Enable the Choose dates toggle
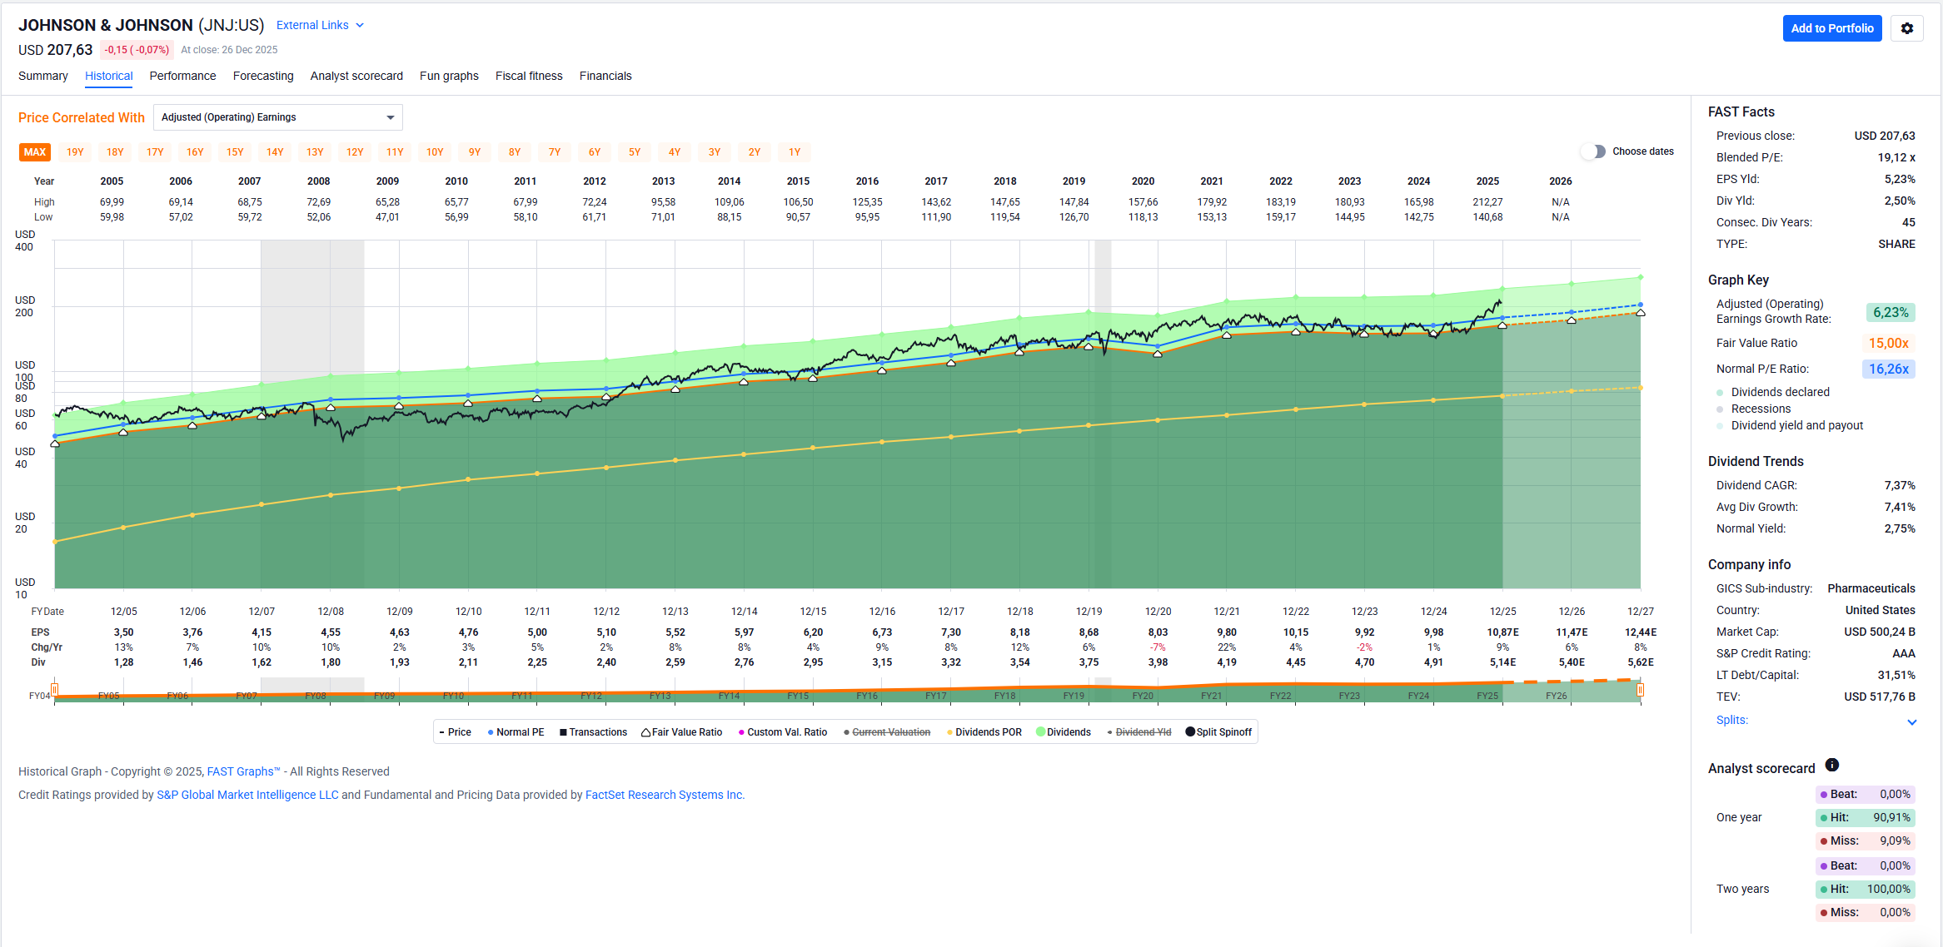 click(1592, 151)
